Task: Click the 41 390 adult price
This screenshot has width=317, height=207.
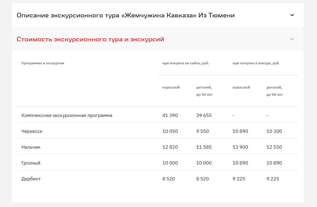Action: (x=170, y=115)
